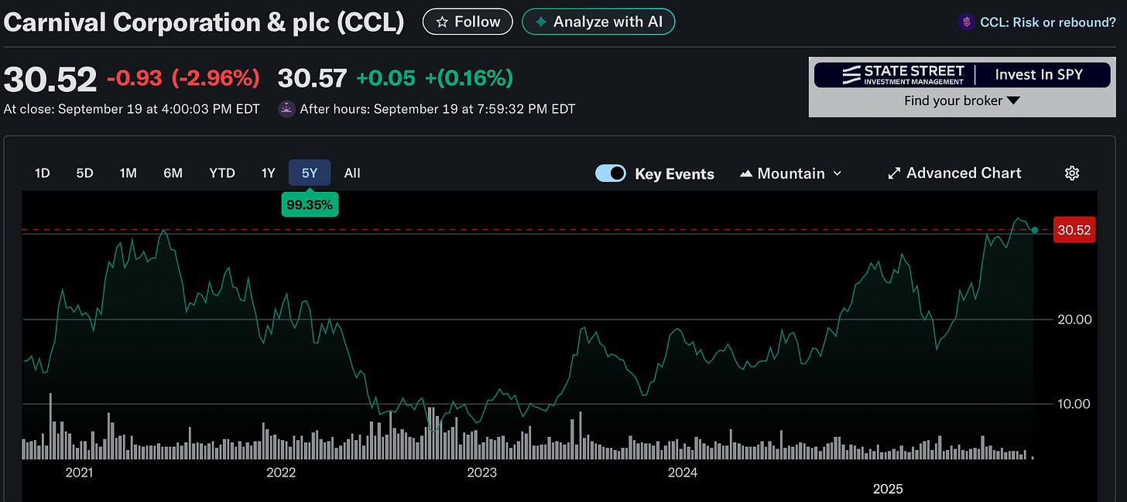Click the star icon in Follow button

click(442, 22)
